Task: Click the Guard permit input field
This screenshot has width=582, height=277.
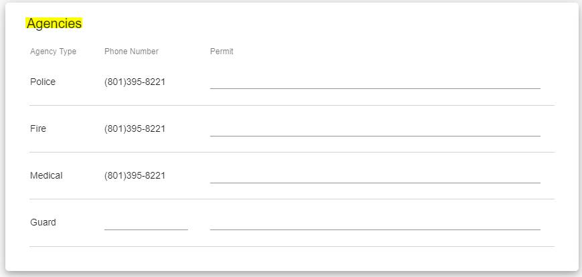Action: [x=375, y=222]
